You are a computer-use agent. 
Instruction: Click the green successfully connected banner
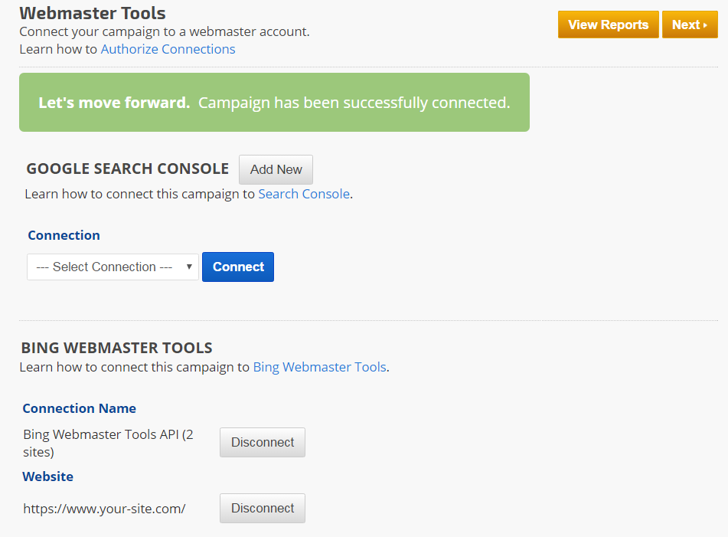[274, 103]
